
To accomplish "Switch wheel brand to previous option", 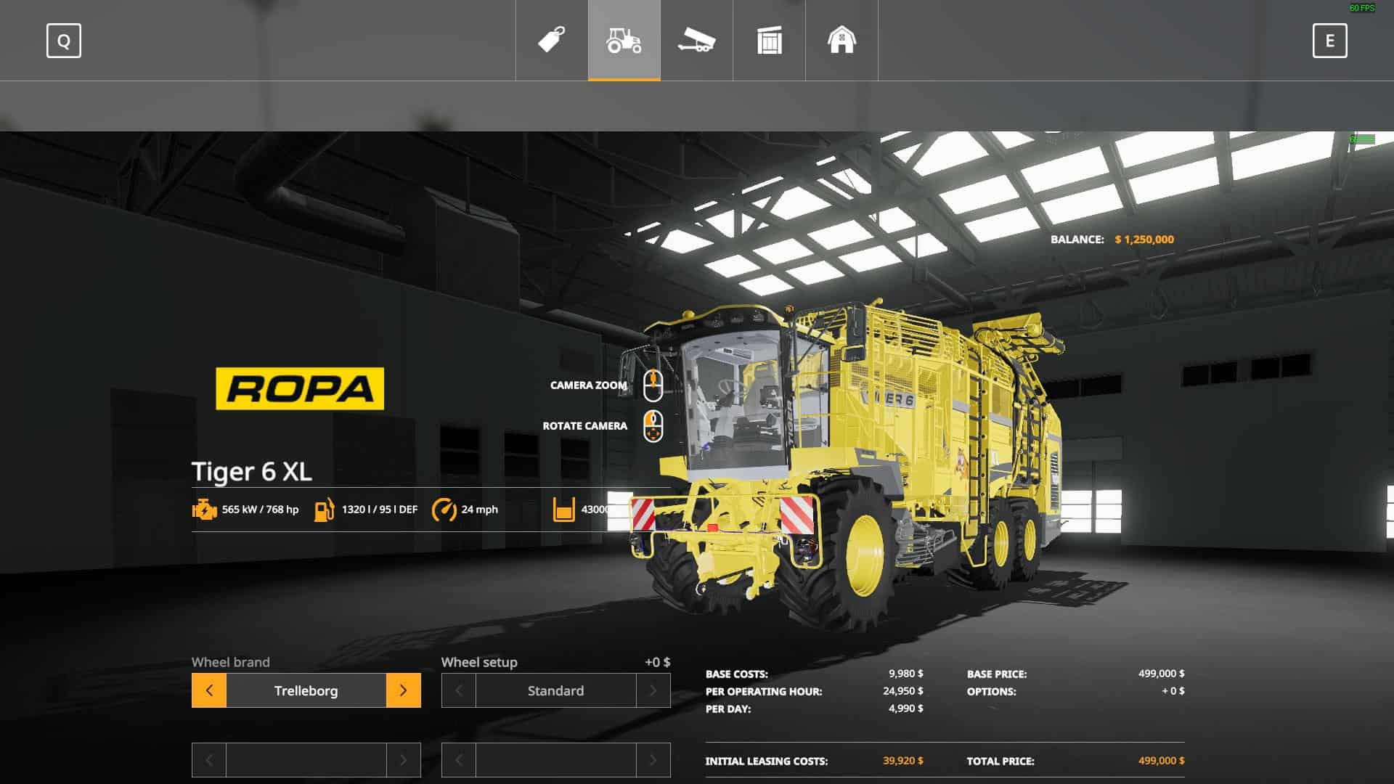I will point(209,690).
